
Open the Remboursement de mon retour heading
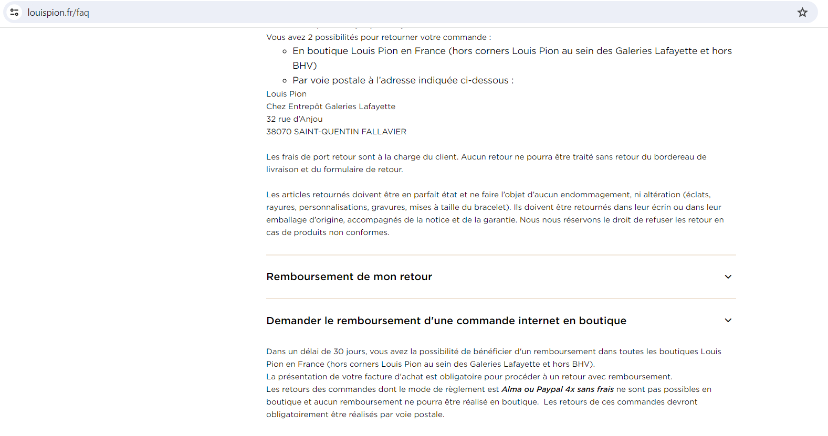click(349, 277)
